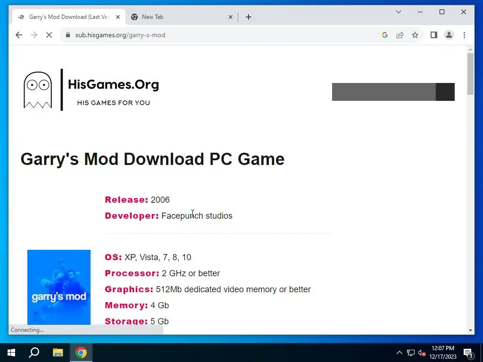Select the Graphics 512Mb video memory line
Image resolution: width=483 pixels, height=362 pixels.
(x=208, y=289)
